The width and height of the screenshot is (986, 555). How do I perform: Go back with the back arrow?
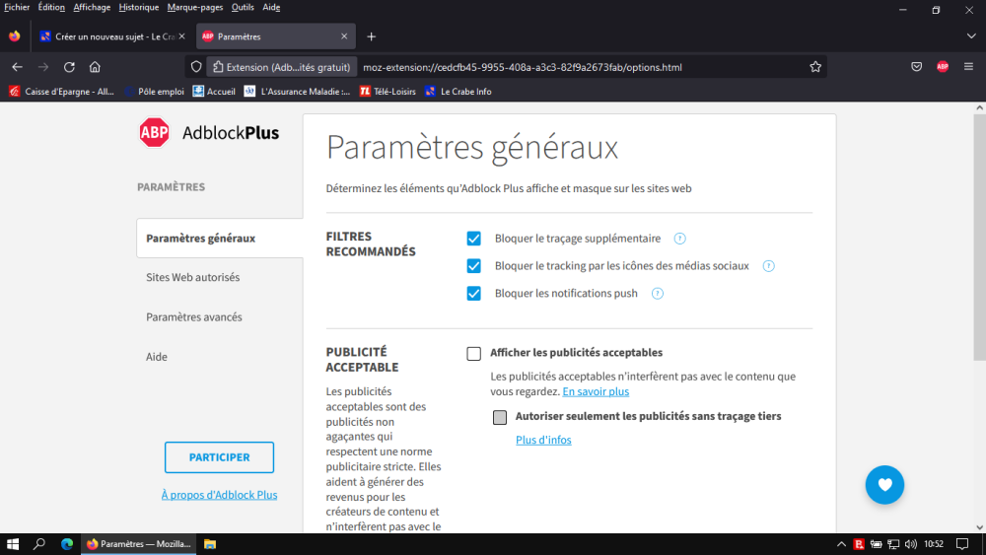[17, 67]
